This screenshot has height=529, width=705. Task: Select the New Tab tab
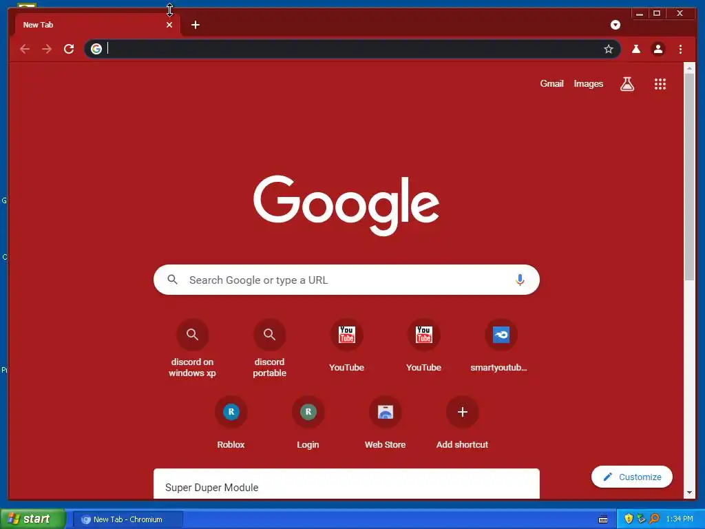96,25
